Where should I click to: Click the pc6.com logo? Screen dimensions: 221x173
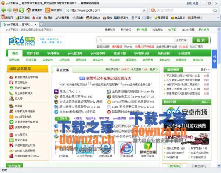(22, 41)
